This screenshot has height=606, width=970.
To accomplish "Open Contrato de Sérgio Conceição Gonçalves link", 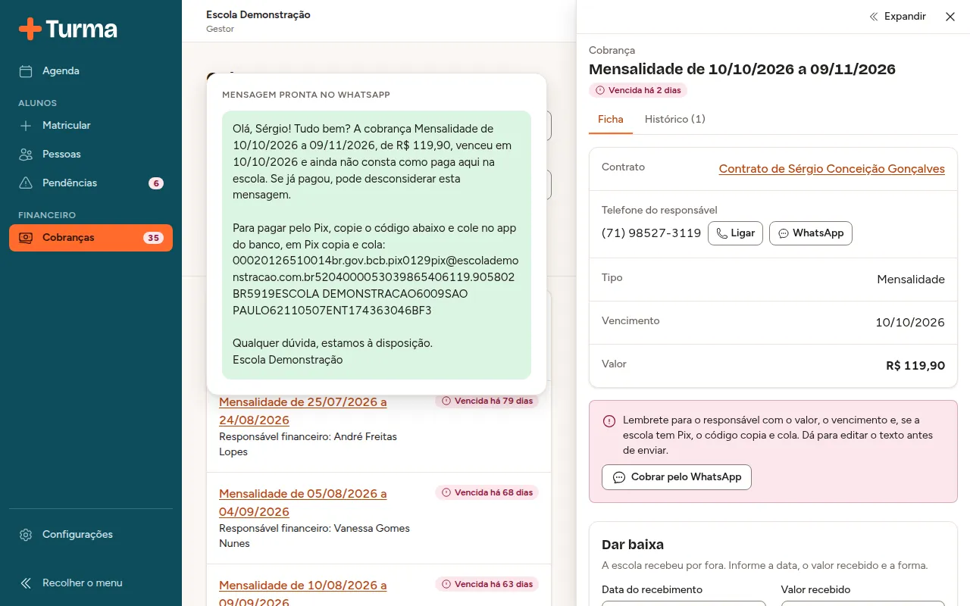I will pyautogui.click(x=832, y=169).
